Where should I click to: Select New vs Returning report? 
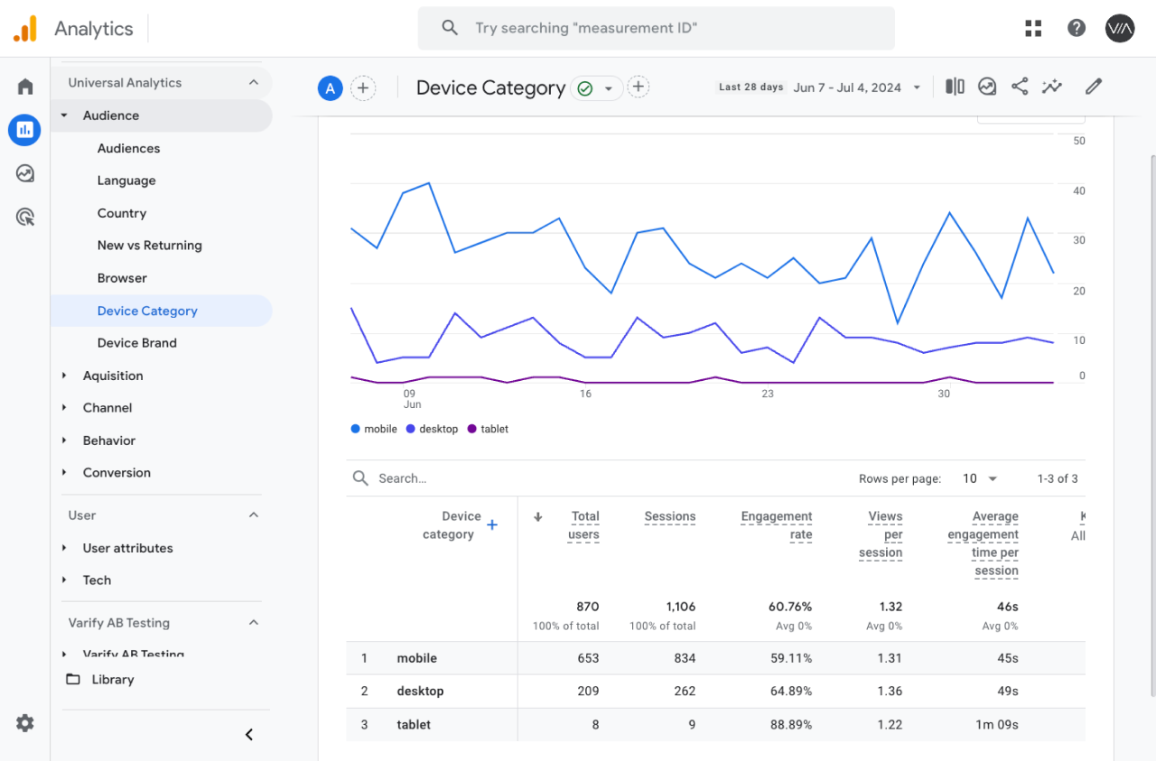click(x=150, y=246)
